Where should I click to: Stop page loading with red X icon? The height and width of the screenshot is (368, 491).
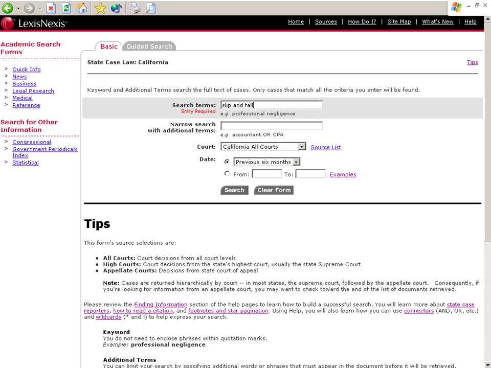pyautogui.click(x=51, y=8)
